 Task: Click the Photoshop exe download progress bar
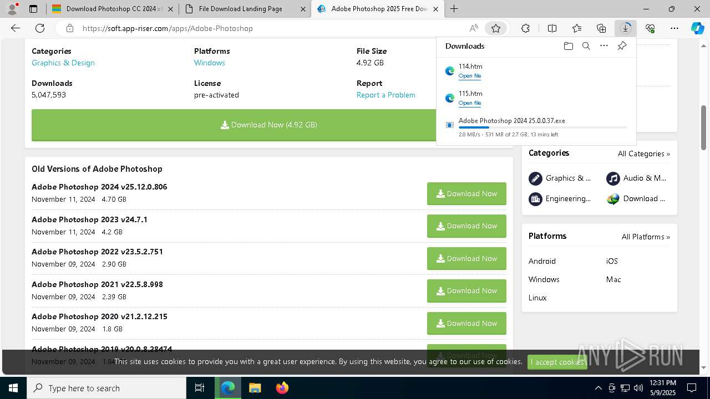542,128
